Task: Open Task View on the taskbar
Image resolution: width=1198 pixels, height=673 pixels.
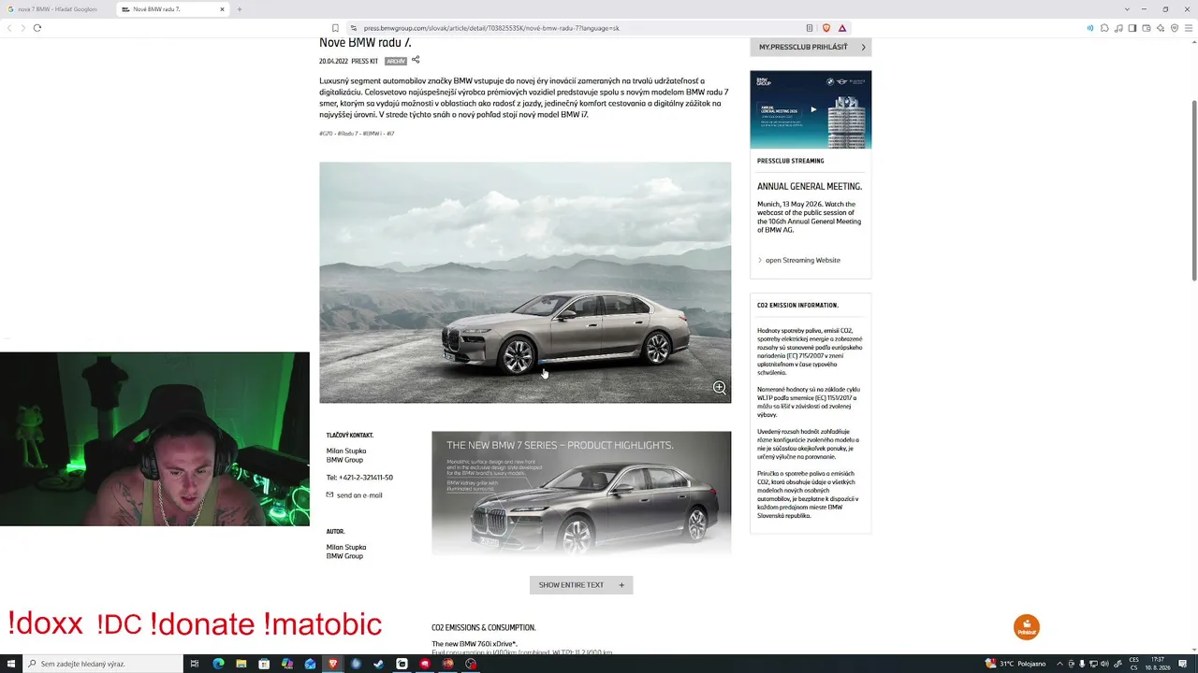Action: tap(195, 664)
